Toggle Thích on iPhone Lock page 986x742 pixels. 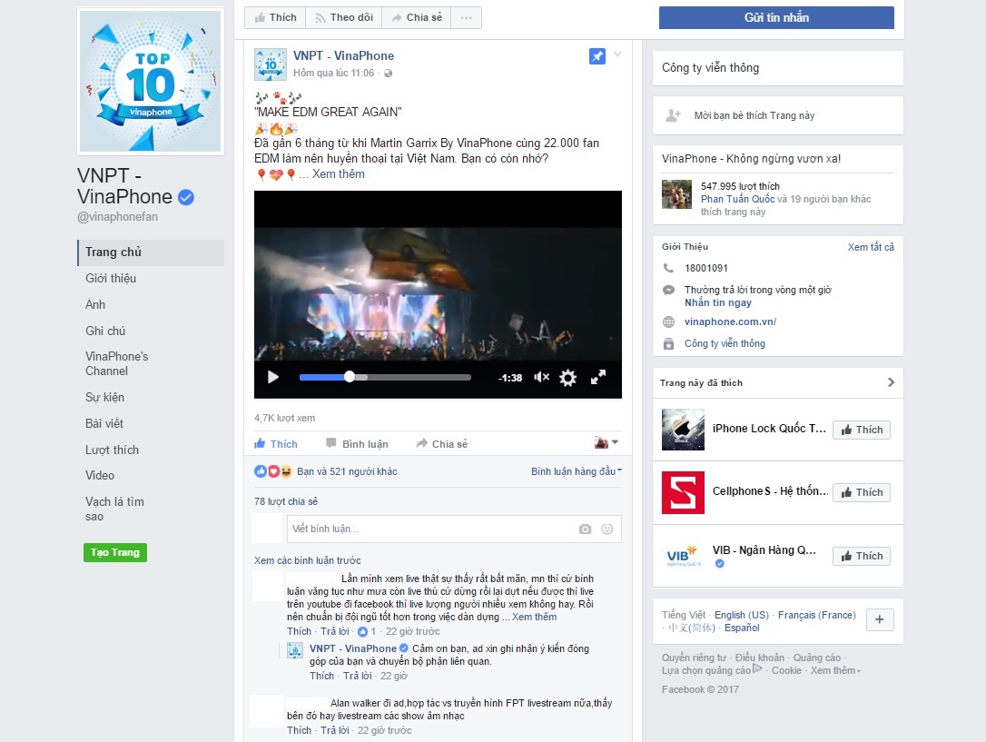click(861, 430)
